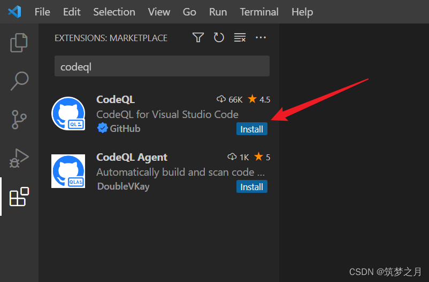Focus the codeql extensions search box
The width and height of the screenshot is (429, 282).
[162, 66]
